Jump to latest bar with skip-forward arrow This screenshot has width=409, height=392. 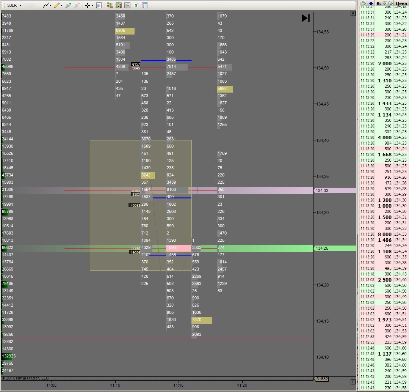[306, 18]
